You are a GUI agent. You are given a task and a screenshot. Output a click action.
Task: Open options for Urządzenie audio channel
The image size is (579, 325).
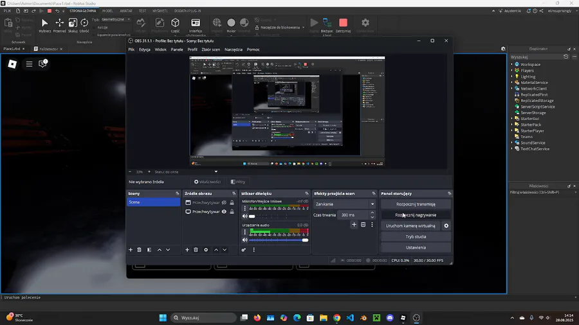click(x=244, y=232)
